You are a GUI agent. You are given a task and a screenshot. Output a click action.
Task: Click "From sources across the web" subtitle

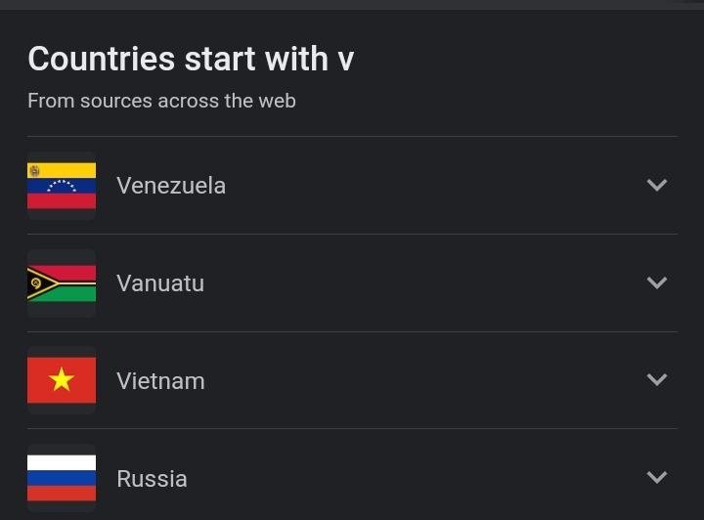pyautogui.click(x=161, y=101)
